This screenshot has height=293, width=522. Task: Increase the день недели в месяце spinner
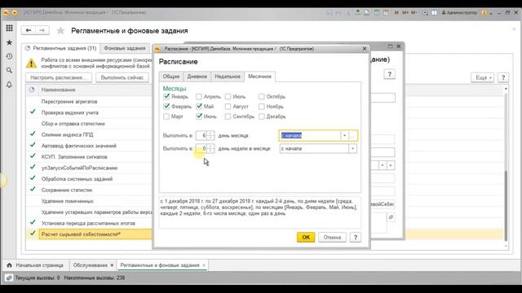click(x=210, y=146)
